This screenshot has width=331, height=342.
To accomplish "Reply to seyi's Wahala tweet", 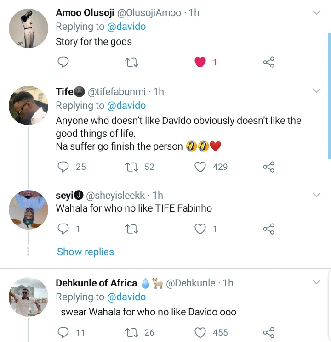I will coord(63,228).
